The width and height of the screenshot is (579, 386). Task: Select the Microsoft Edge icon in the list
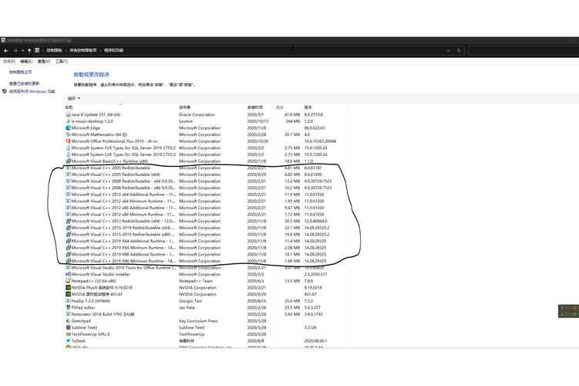68,128
